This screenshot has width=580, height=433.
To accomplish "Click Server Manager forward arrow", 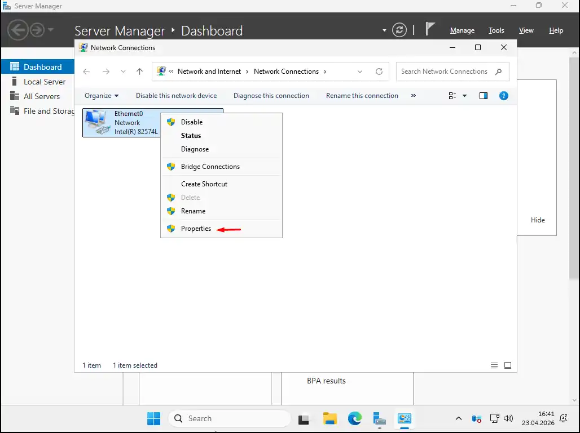I will coord(37,30).
